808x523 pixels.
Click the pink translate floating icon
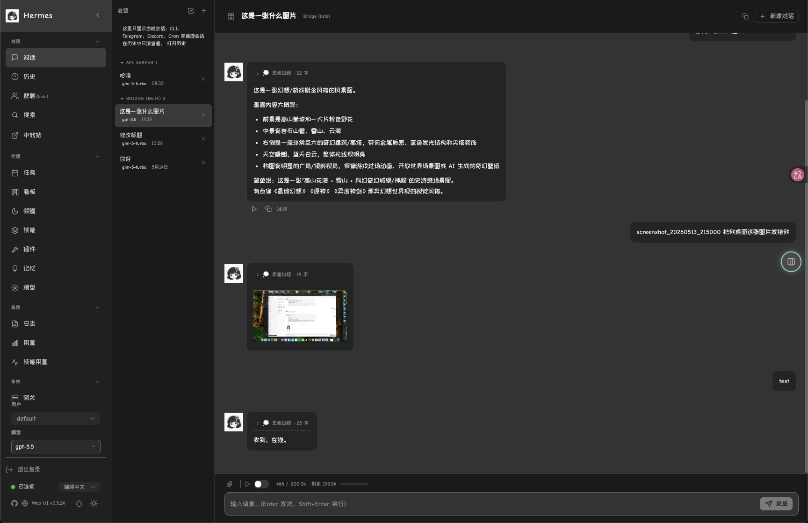tap(798, 175)
